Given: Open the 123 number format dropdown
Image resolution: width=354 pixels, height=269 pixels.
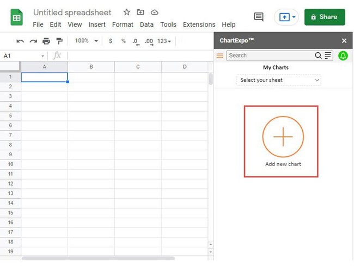Looking at the screenshot, I should (x=164, y=41).
